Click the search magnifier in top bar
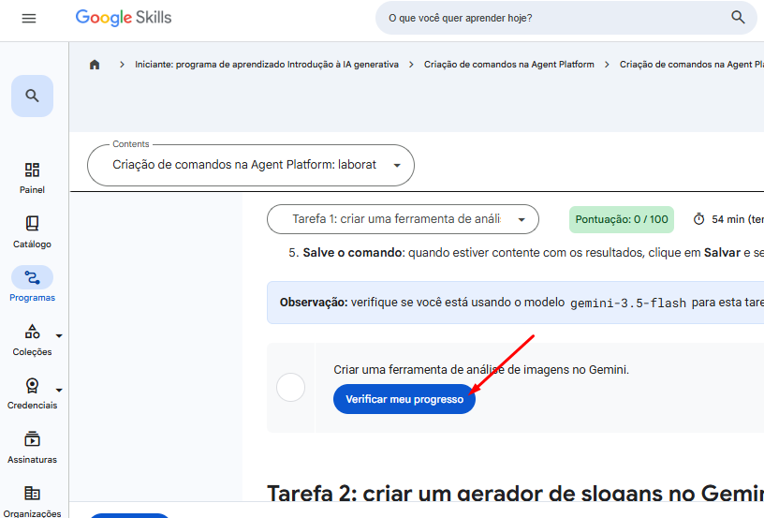The height and width of the screenshot is (518, 764). coord(738,18)
